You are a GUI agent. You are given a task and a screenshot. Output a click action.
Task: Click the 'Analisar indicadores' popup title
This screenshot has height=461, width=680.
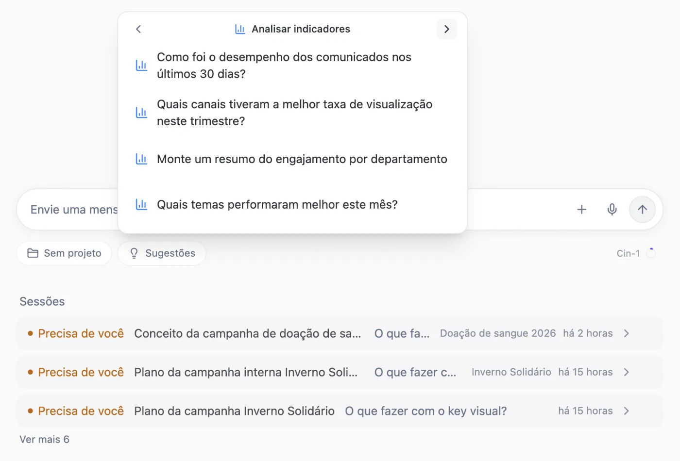301,29
